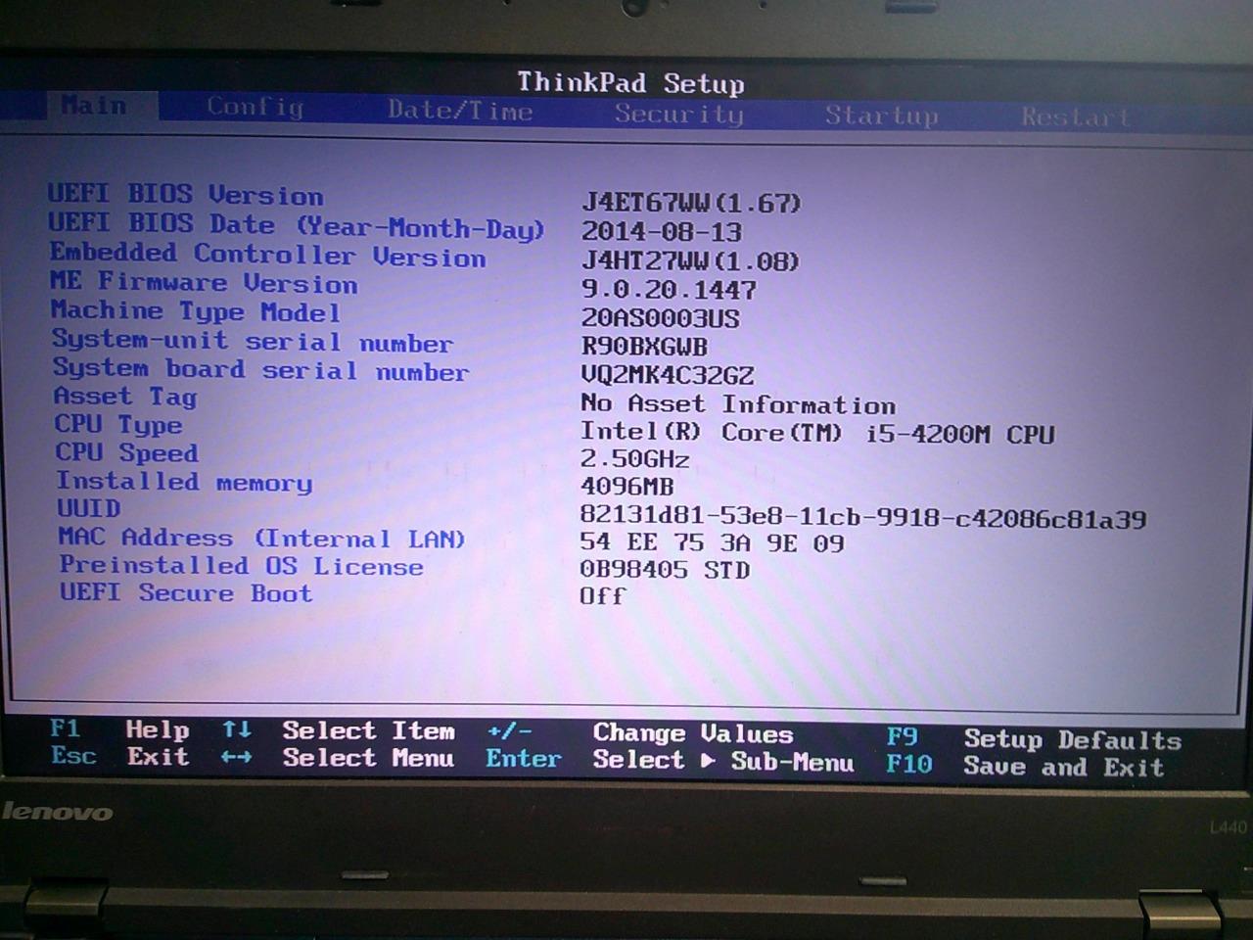Select MAC value 54 EE 75 3A 9E 09
The width and height of the screenshot is (1253, 940).
pyautogui.click(x=712, y=542)
